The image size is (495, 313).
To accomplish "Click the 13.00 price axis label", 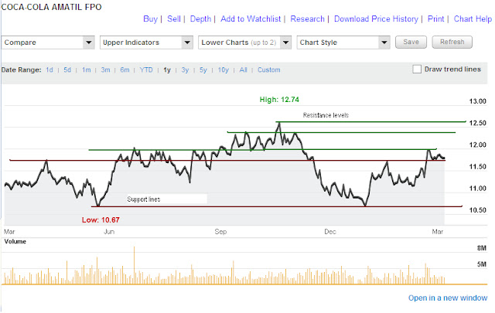I will [x=478, y=101].
